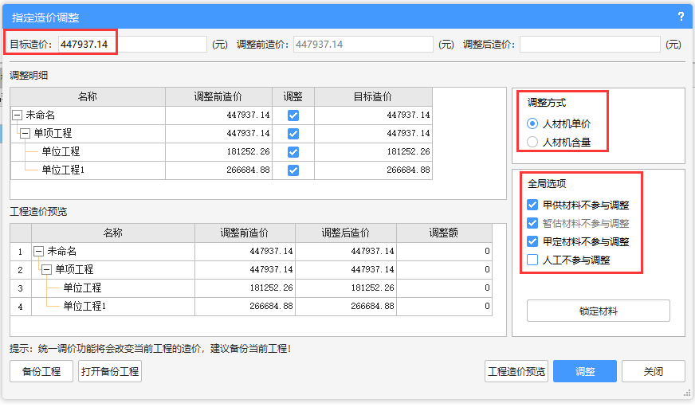Image resolution: width=695 pixels, height=407 pixels.
Task: Uncheck 调整 checkbox for 单位工程1 row
Action: (x=293, y=170)
